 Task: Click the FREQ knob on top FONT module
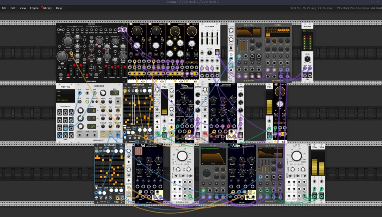coord(192,31)
